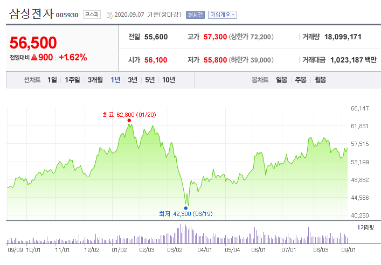381x265 pixels.
Task: Open the 일봉 candlestick chart
Action: coord(282,80)
